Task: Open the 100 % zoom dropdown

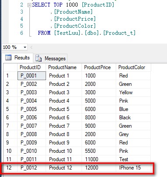Action: tap(25, 47)
